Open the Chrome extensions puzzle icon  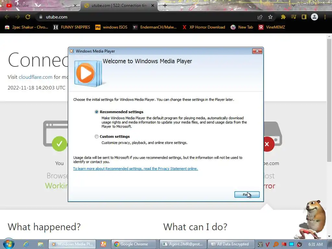[x=283, y=17]
